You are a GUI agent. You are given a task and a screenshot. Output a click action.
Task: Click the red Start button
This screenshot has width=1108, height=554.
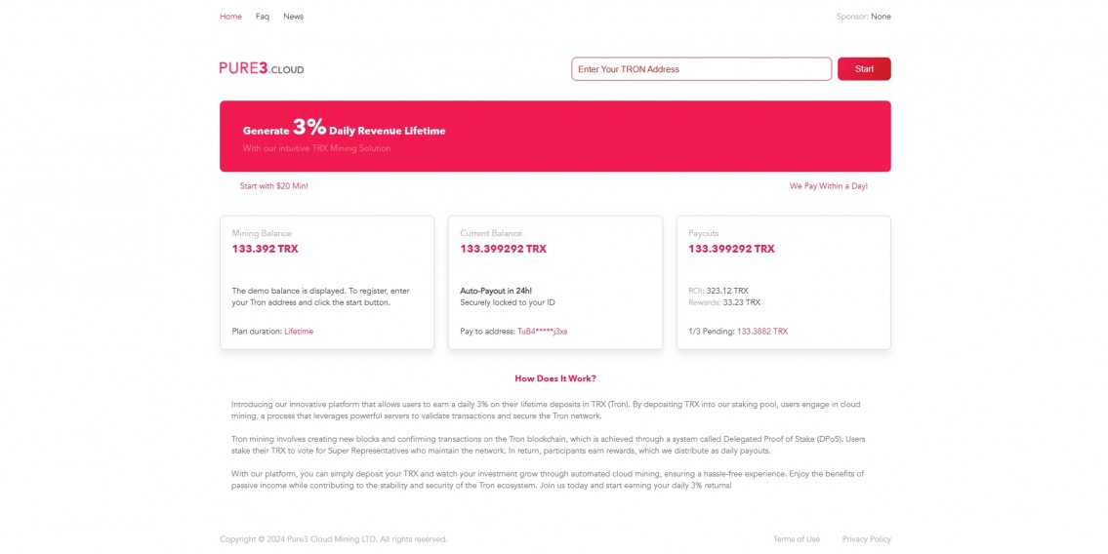click(x=864, y=69)
